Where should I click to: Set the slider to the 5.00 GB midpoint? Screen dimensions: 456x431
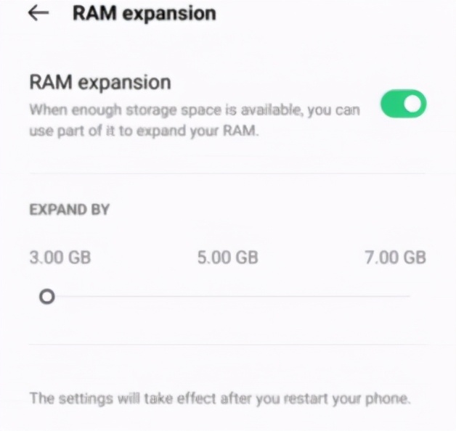(x=228, y=297)
